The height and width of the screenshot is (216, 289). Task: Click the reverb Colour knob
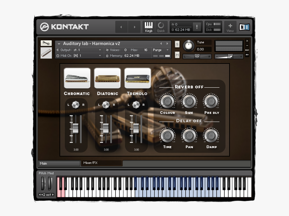pyautogui.click(x=167, y=101)
